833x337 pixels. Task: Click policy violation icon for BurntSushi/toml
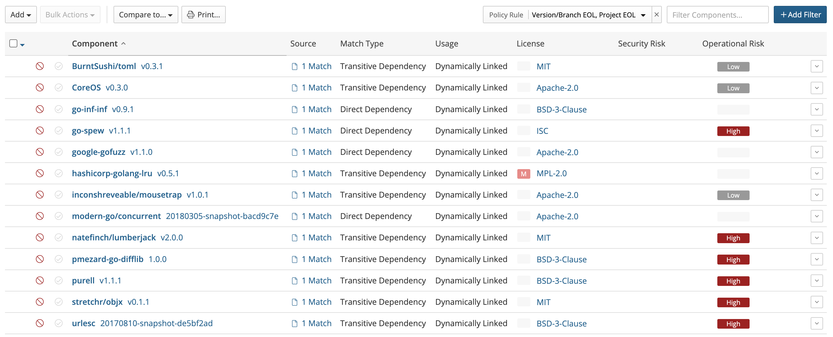coord(40,66)
